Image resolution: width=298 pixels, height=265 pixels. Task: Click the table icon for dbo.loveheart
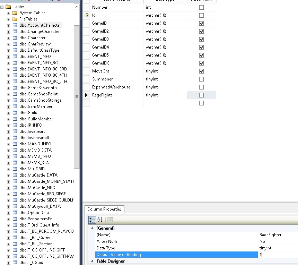(x=15, y=131)
